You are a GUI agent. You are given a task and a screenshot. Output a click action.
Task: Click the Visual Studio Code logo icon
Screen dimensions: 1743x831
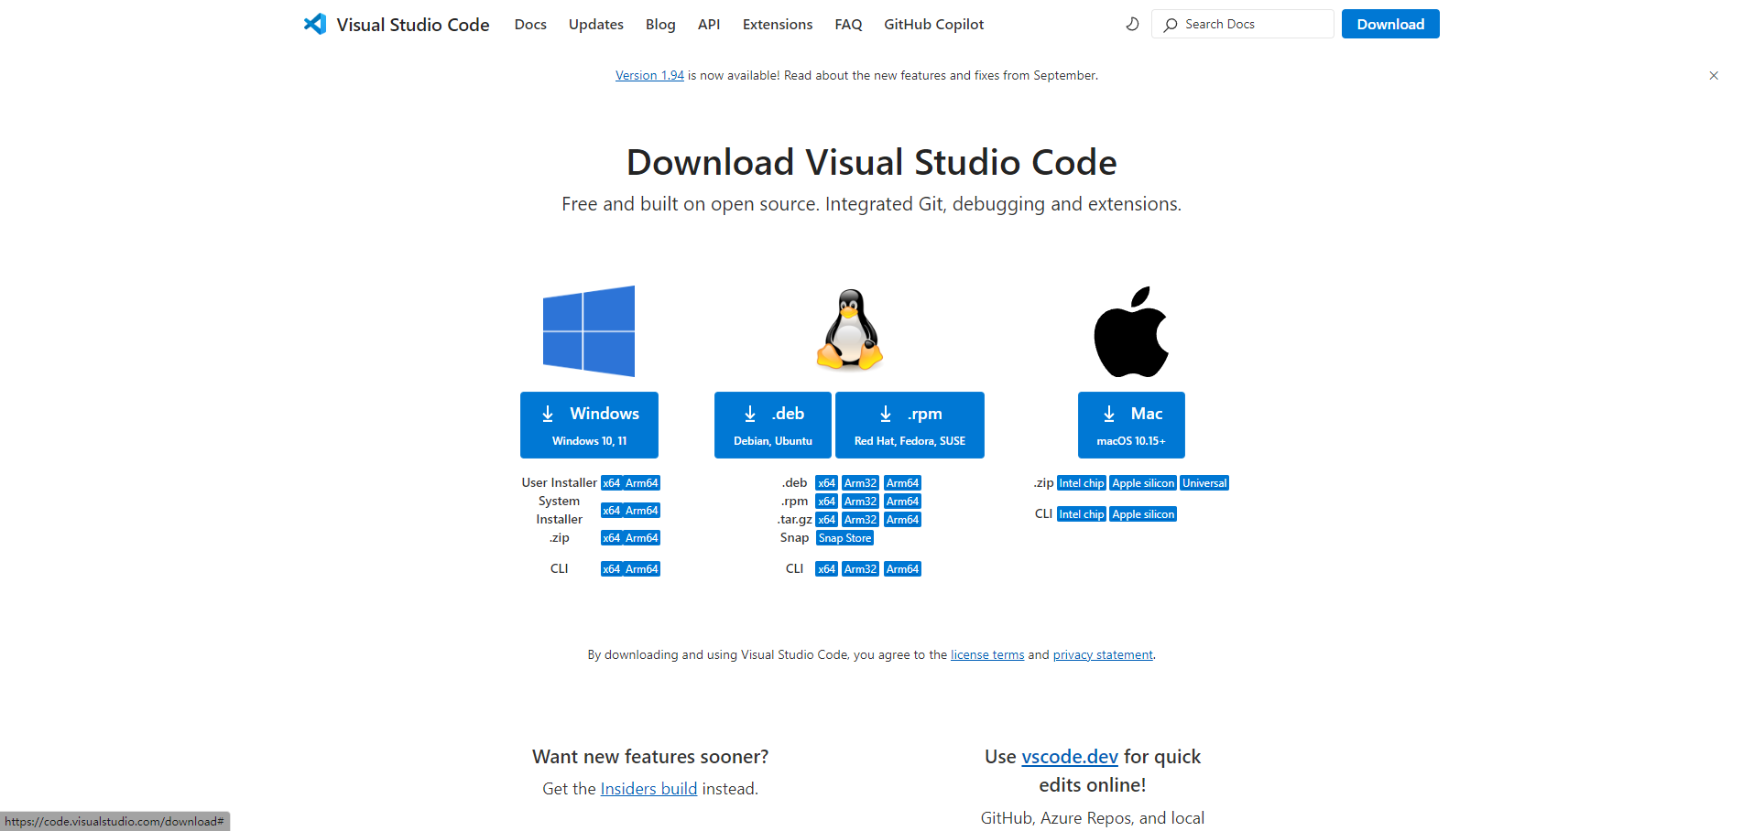[x=315, y=24]
